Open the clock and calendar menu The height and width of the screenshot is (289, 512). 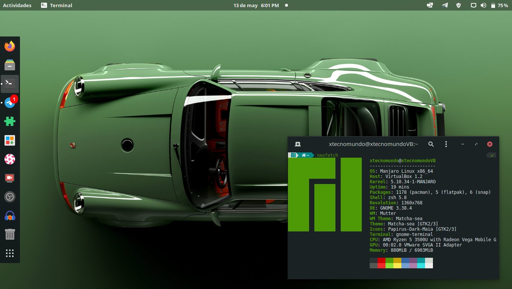point(256,5)
